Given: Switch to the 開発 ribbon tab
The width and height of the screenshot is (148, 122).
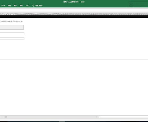Looking at the screenshot, I should 21,5.
